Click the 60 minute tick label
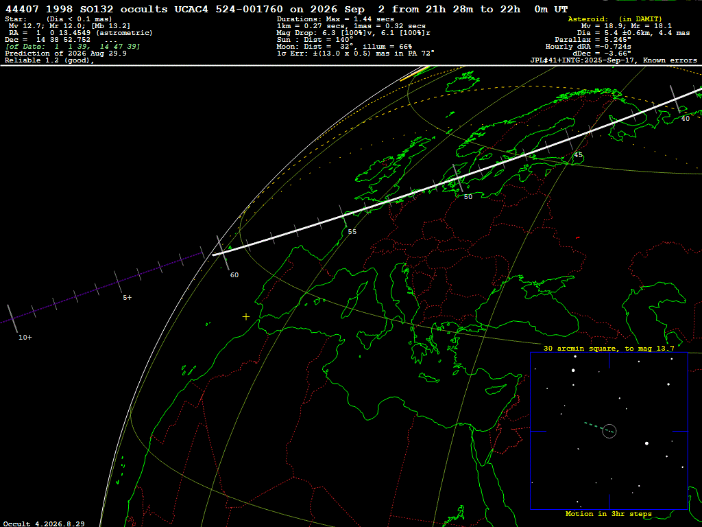The image size is (702, 527). [234, 275]
